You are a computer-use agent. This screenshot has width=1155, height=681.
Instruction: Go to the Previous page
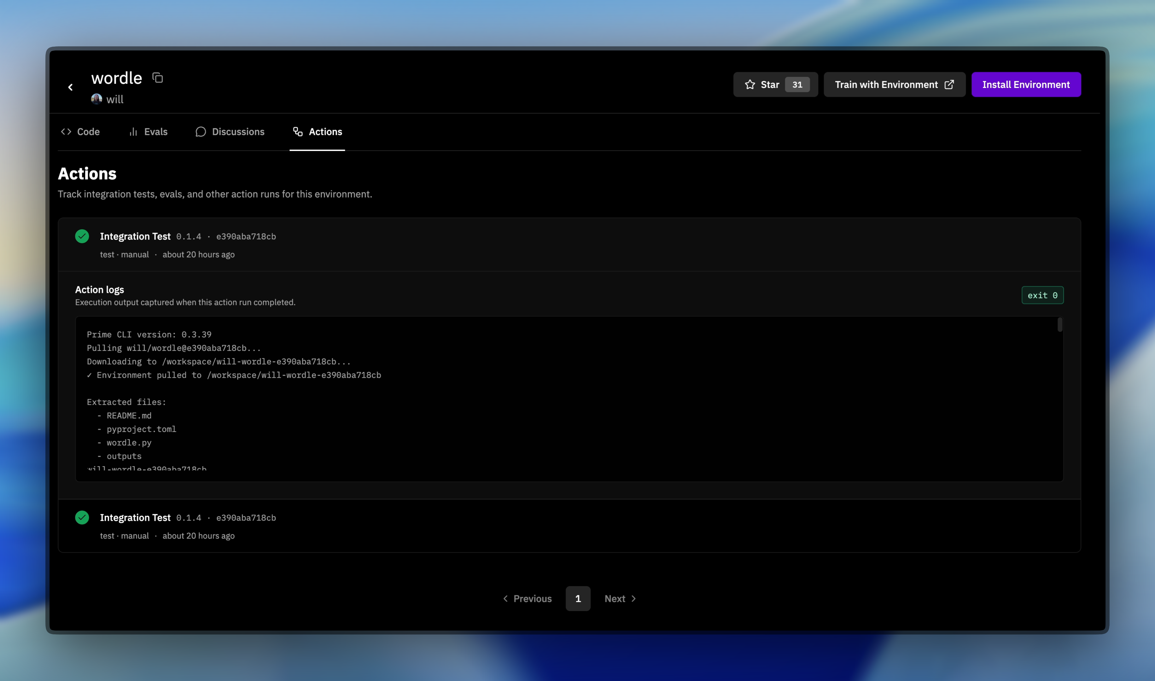coord(527,598)
